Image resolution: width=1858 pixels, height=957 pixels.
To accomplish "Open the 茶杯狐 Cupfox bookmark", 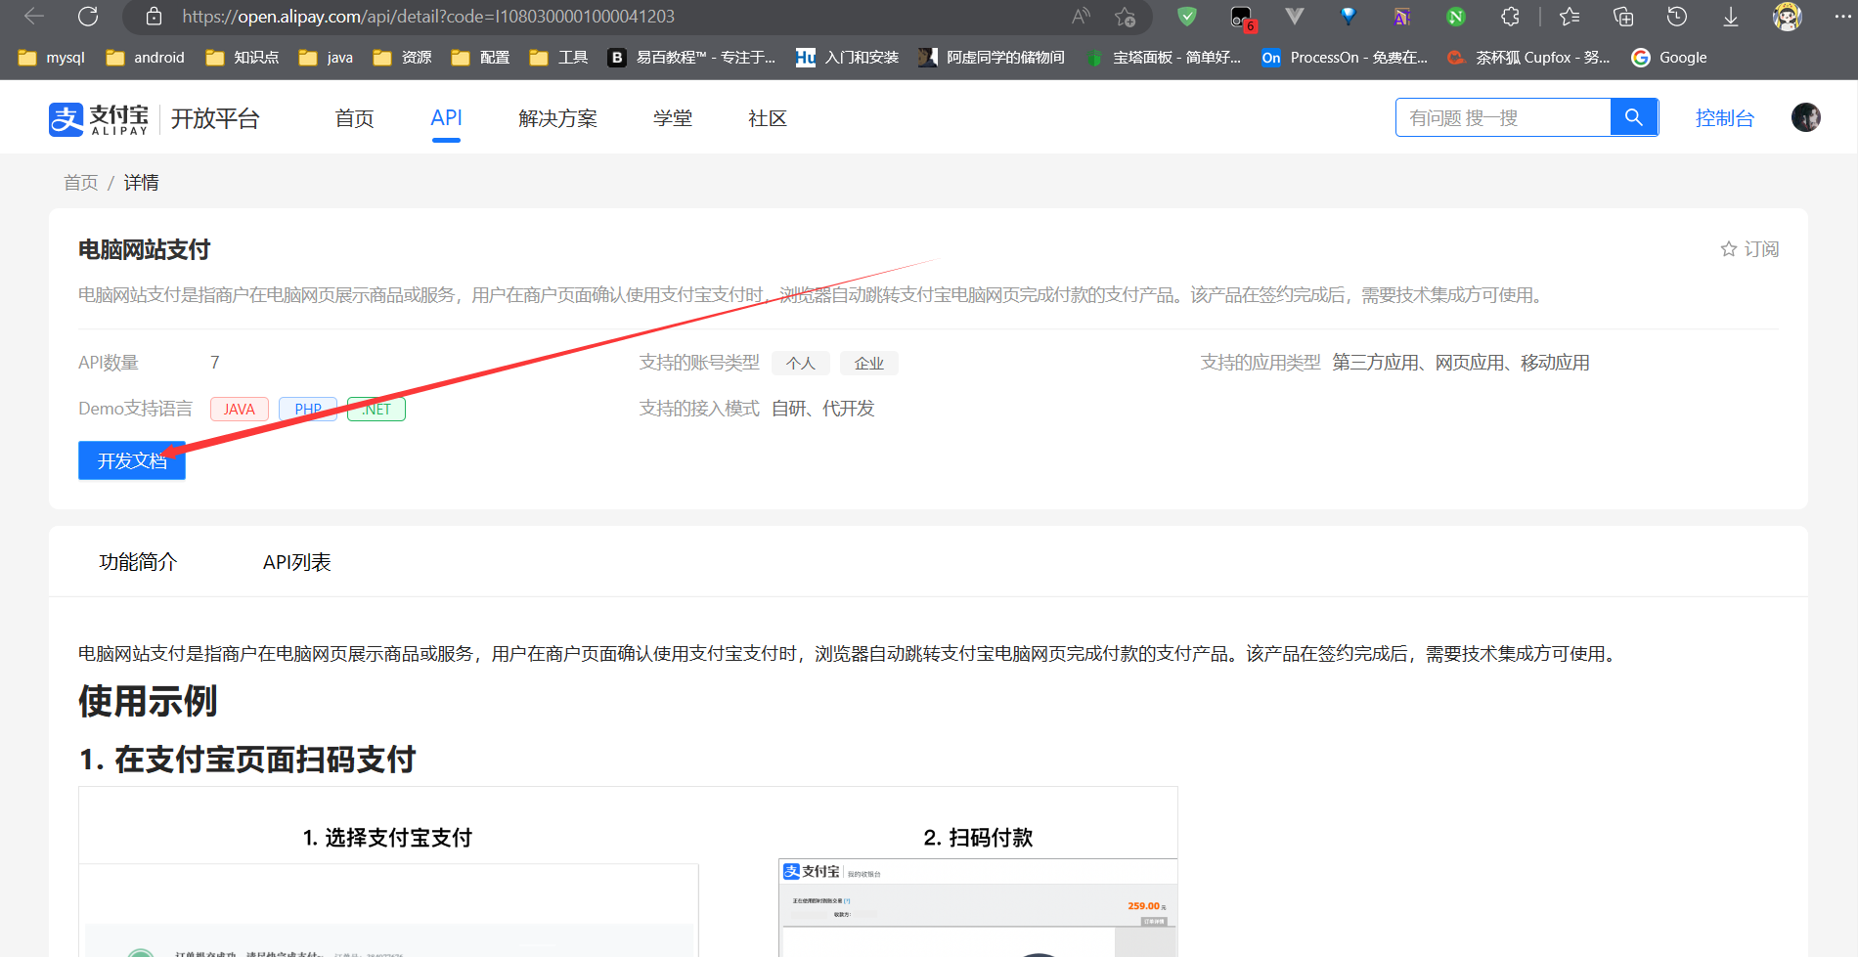I will pos(1528,58).
